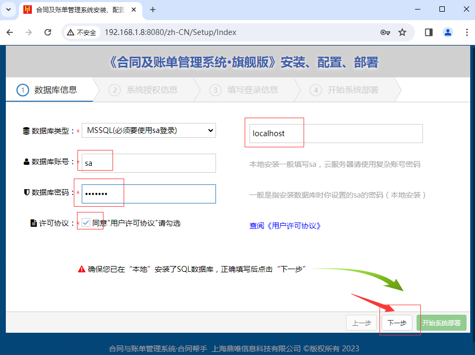The image size is (475, 355).
Task: Open the browser profile avatar
Action: point(448,32)
